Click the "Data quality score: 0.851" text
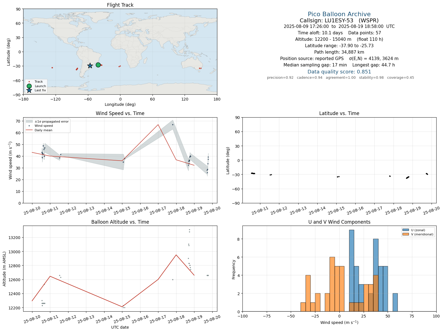 point(339,72)
